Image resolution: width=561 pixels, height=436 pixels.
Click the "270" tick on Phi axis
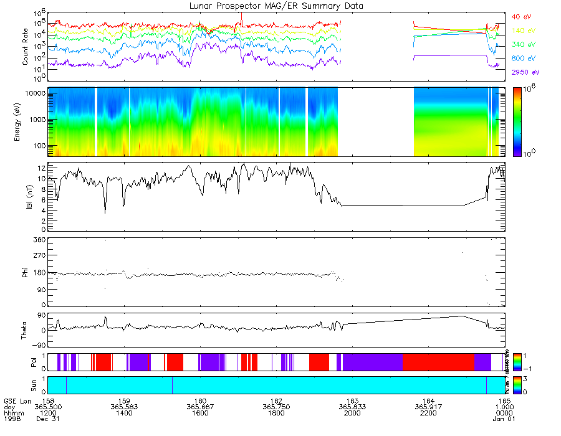click(40, 256)
